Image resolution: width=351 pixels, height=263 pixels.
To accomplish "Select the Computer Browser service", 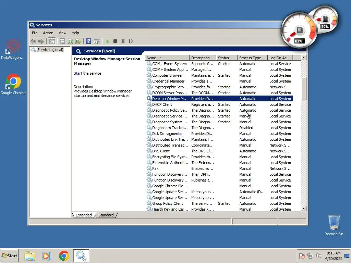I will pos(219,75).
